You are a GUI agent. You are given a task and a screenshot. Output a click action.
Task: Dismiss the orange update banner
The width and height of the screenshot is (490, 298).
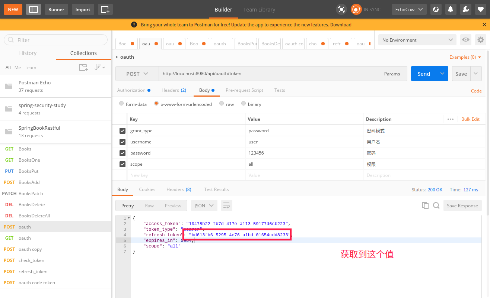[x=484, y=25]
